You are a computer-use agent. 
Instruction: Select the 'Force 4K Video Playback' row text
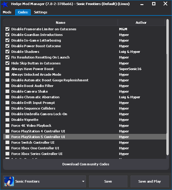point(31,126)
